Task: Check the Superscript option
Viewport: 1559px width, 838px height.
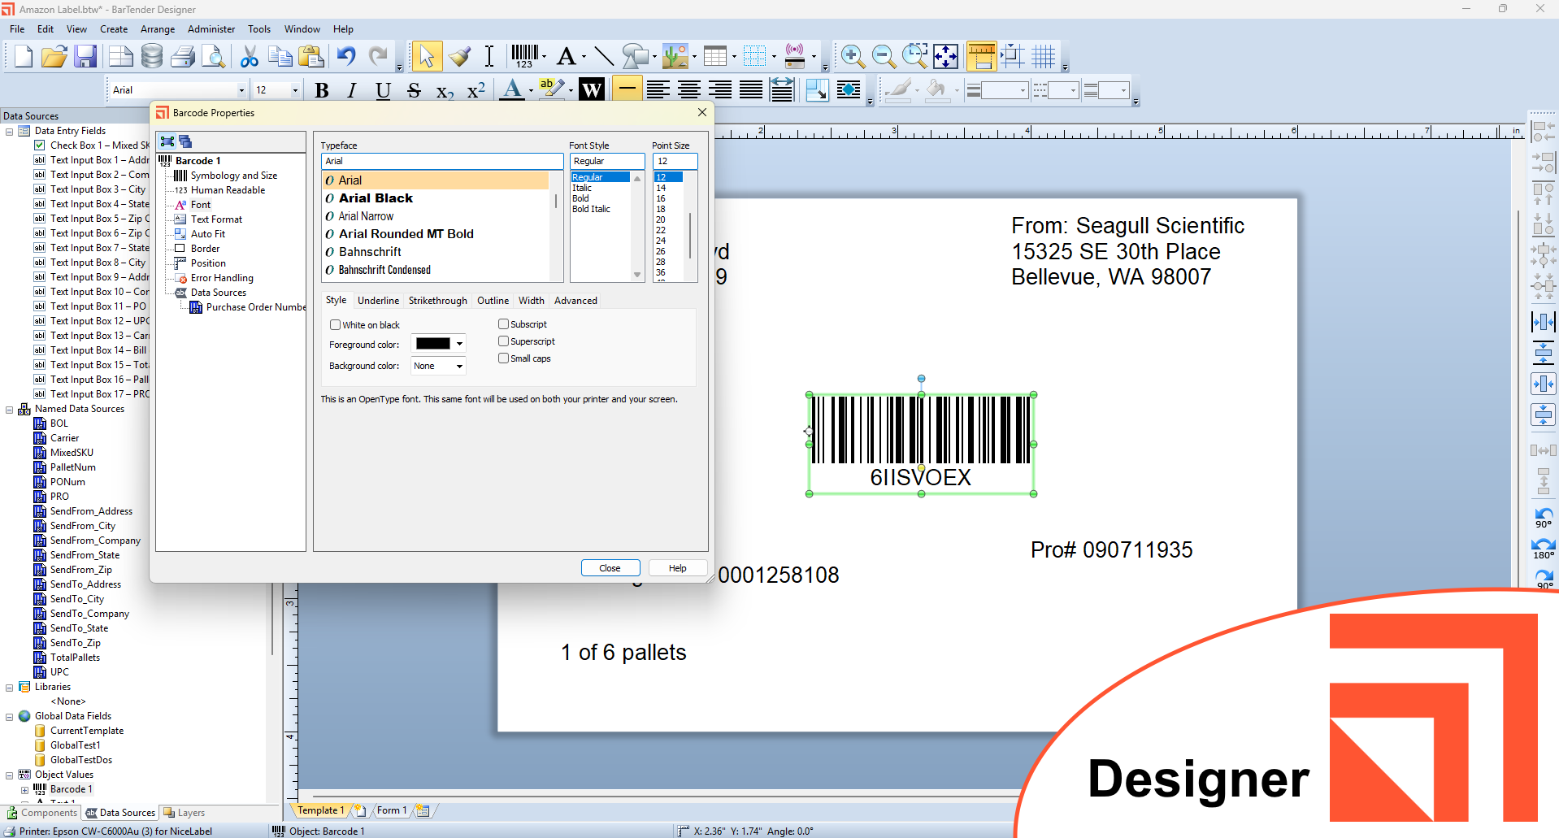Action: [x=503, y=341]
